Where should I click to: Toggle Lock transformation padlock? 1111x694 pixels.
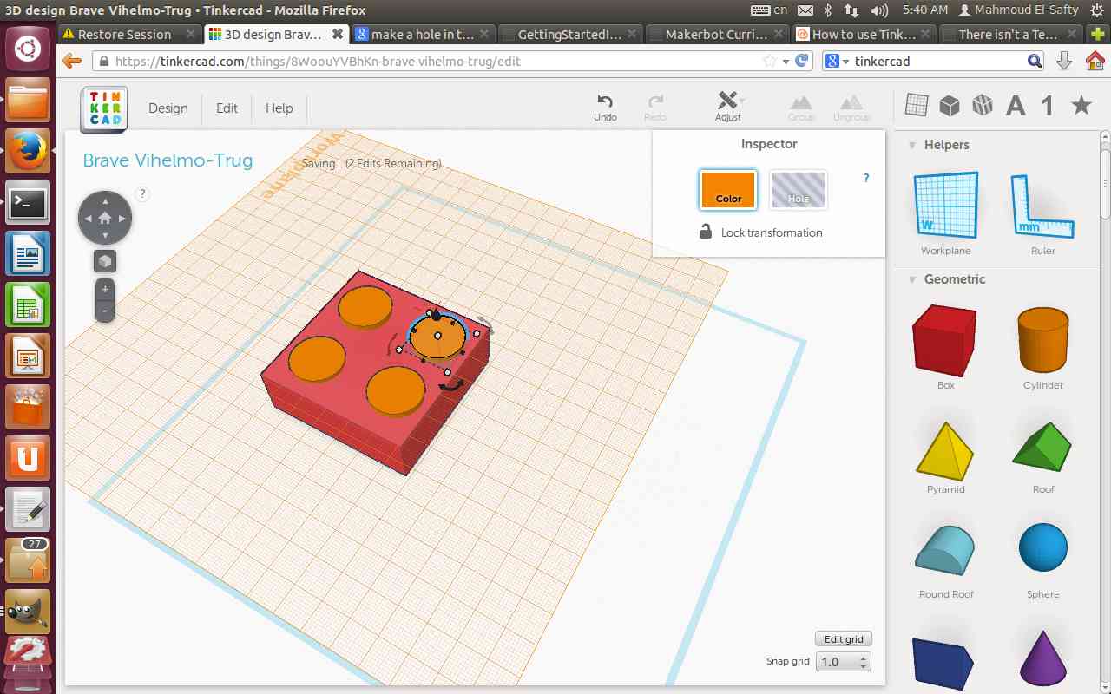pos(706,232)
